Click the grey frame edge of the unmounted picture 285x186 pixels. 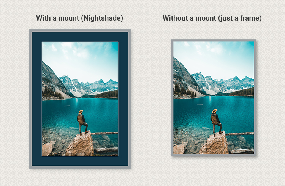[x=172, y=98]
